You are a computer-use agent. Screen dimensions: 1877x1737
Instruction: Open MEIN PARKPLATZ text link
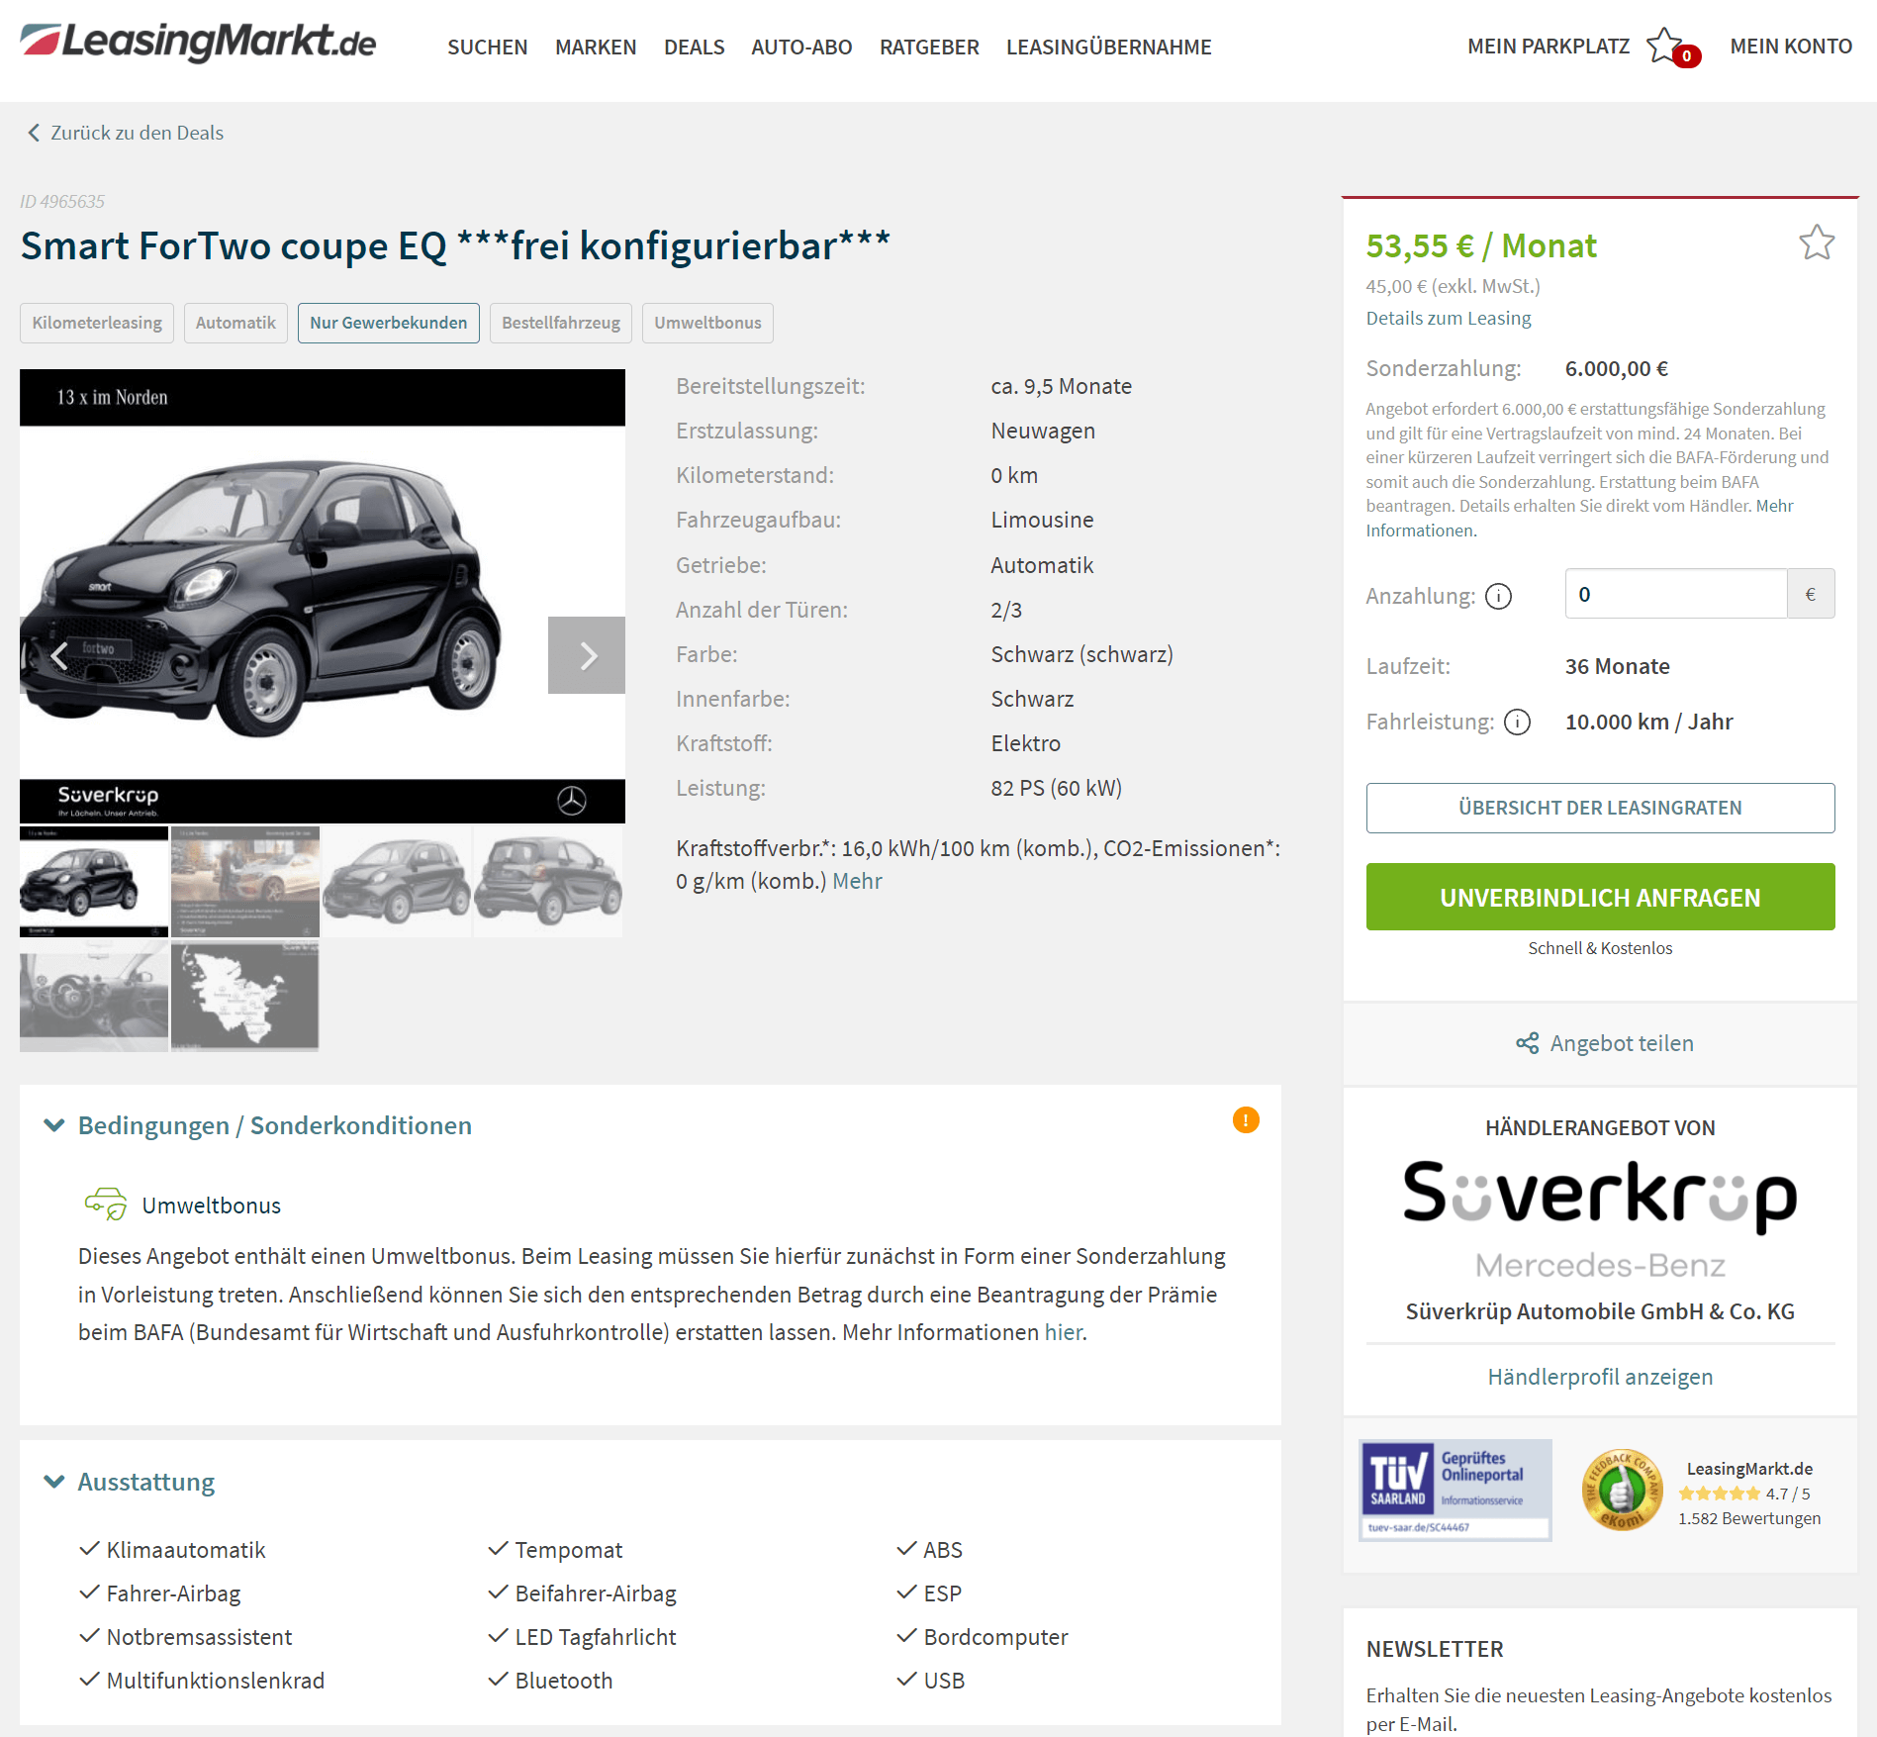click(x=1549, y=47)
